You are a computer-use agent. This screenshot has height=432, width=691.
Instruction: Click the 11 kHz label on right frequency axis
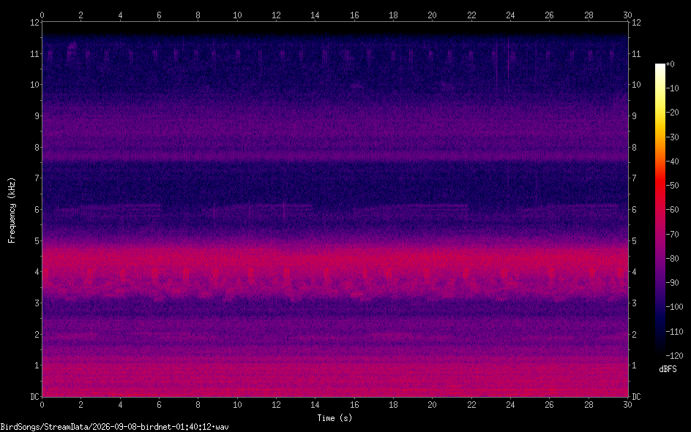click(x=636, y=53)
